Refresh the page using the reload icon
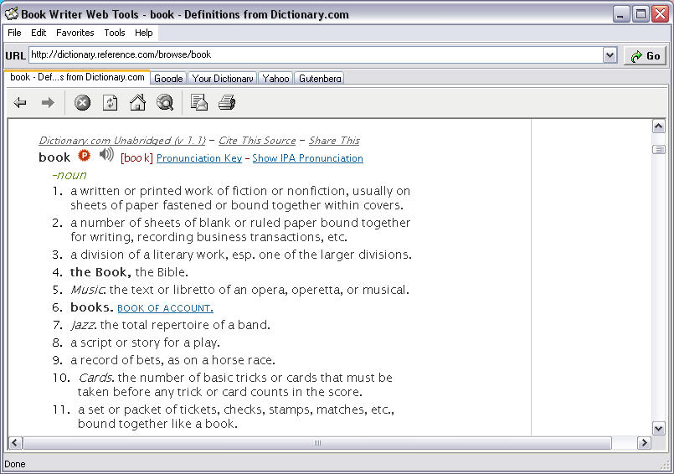 tap(110, 103)
